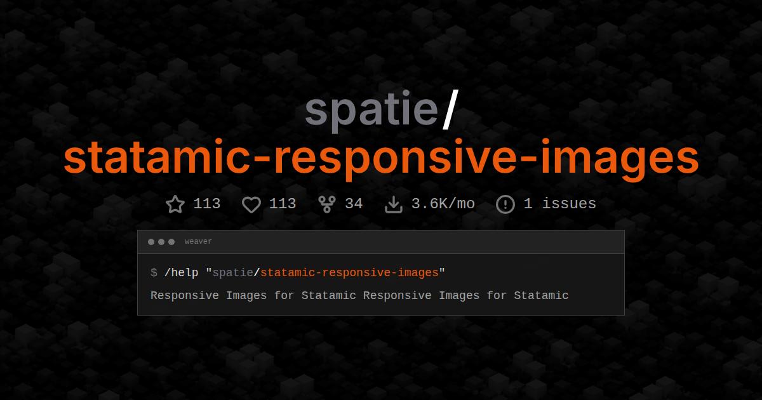
Task: Select the orange repo name inside the quotes
Action: coord(351,272)
